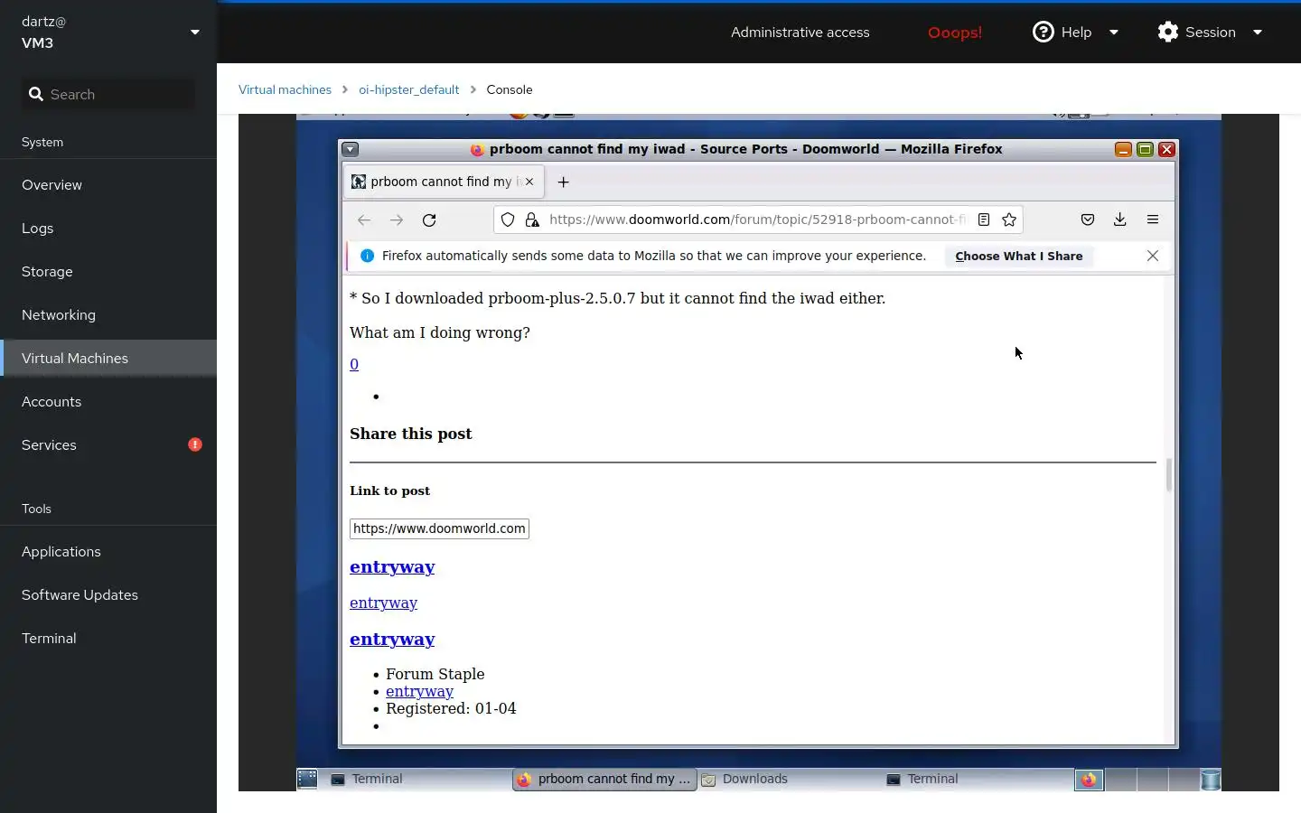The height and width of the screenshot is (813, 1301).
Task: Click the Firefox back arrow
Action: 364,220
